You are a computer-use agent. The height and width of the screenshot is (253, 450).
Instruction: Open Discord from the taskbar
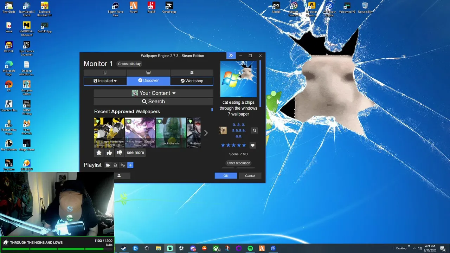(x=193, y=248)
